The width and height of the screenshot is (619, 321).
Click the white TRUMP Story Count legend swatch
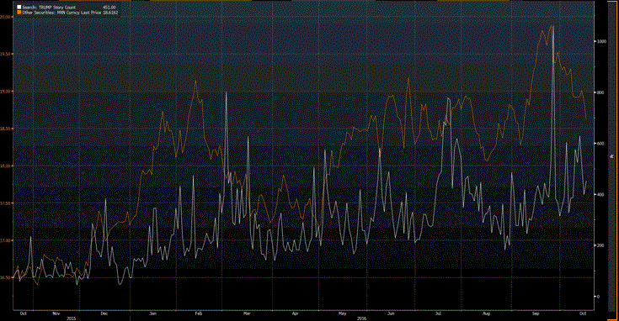tap(19, 8)
